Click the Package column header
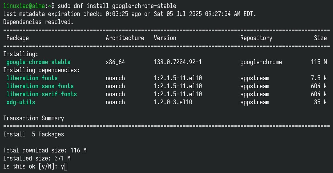 tap(17, 38)
